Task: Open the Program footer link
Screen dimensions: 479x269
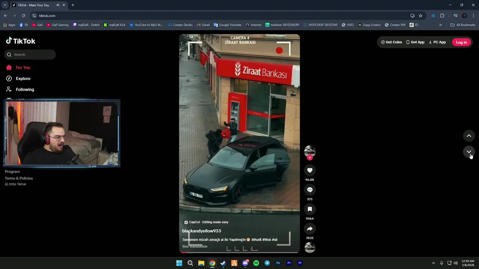Action: pos(12,171)
